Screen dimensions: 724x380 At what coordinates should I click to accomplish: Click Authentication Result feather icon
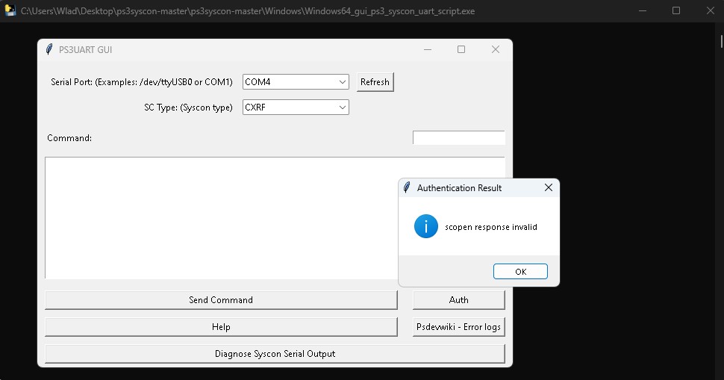(407, 187)
